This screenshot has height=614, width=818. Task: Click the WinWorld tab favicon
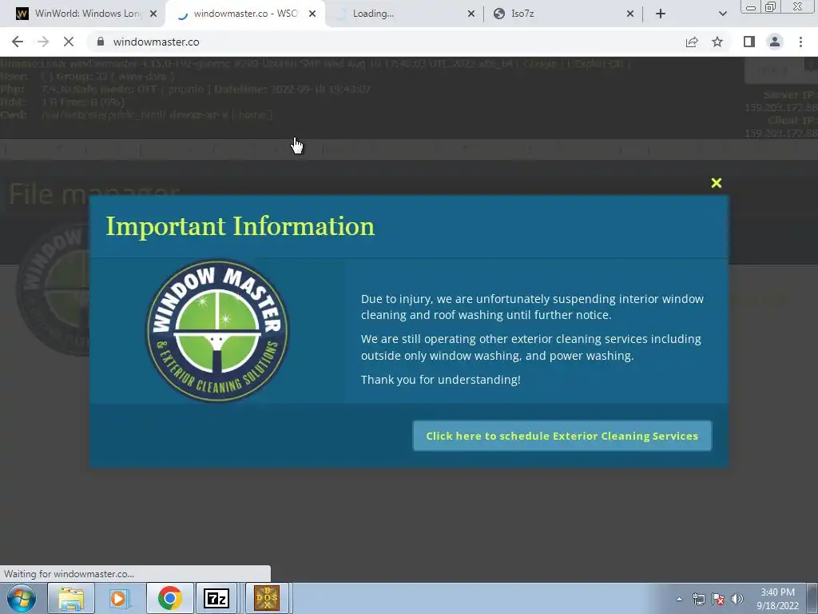point(22,14)
